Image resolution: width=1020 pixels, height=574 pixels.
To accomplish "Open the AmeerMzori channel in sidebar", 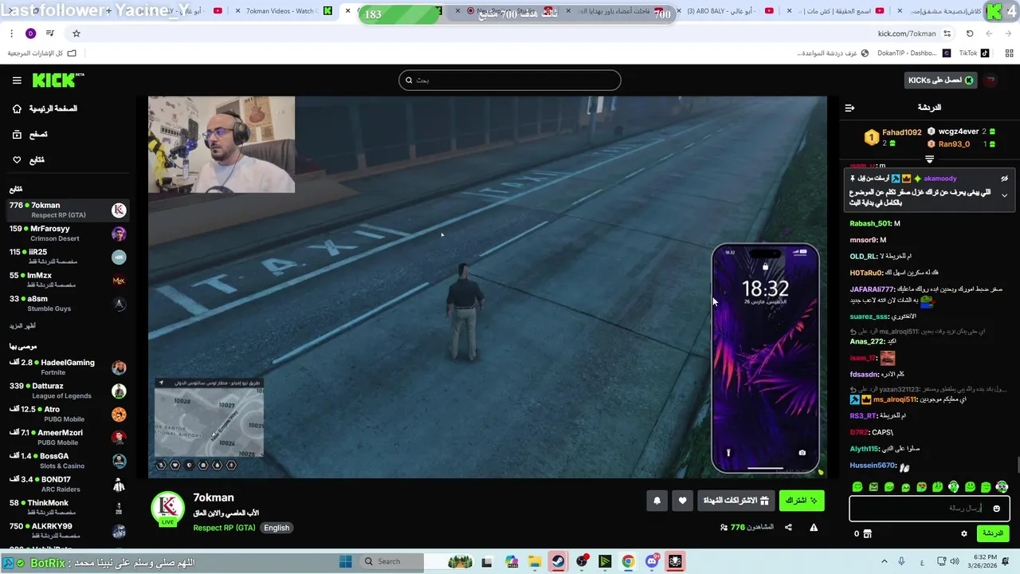I will pyautogui.click(x=68, y=438).
